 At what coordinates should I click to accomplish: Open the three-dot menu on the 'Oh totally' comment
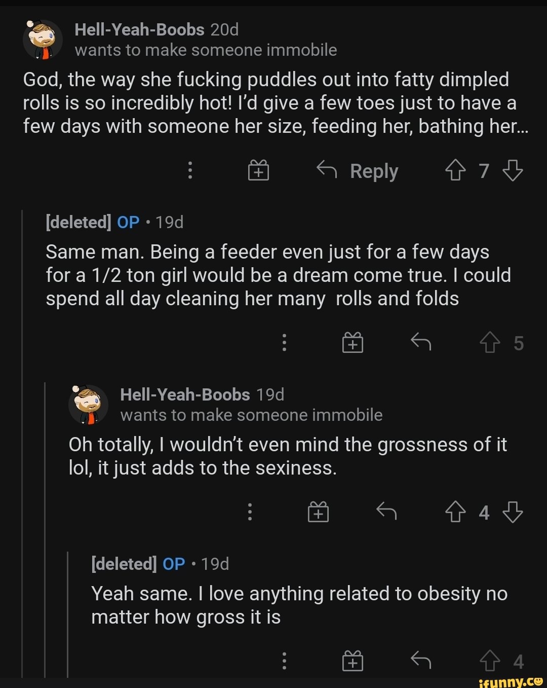click(x=250, y=512)
